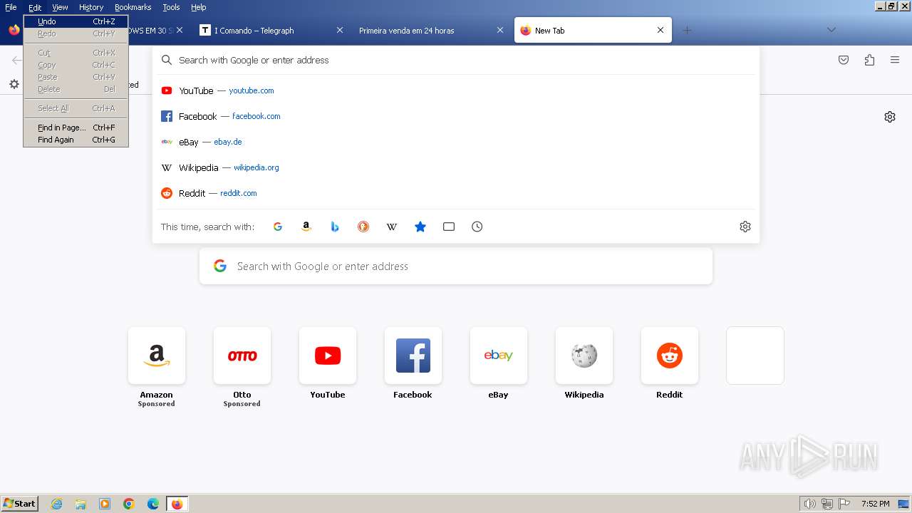Expand the list all tabs dropdown

(x=831, y=30)
